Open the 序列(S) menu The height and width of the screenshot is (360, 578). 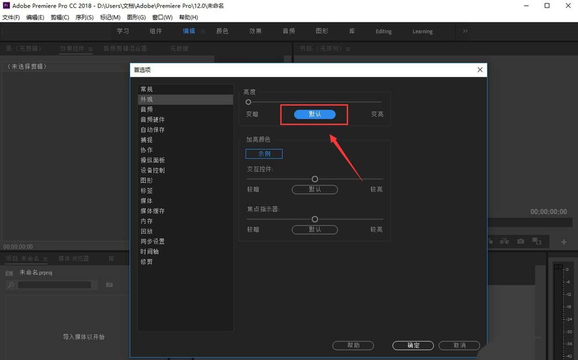pos(84,17)
